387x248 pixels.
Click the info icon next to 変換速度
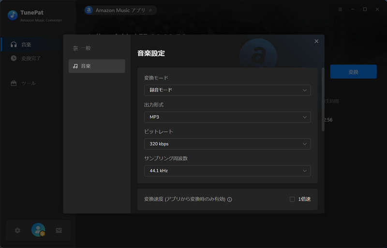coord(229,200)
